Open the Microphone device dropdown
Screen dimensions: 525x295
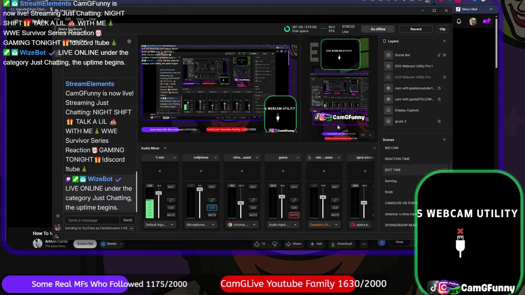[x=201, y=225]
